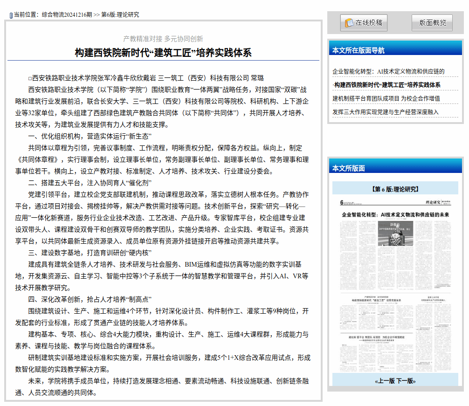
Task: Click the page number 6 in the thumbnail
Action: click(x=342, y=202)
